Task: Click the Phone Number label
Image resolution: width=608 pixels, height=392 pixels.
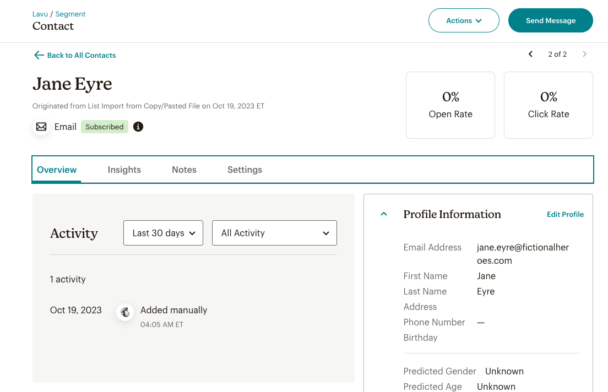Action: coord(434,322)
